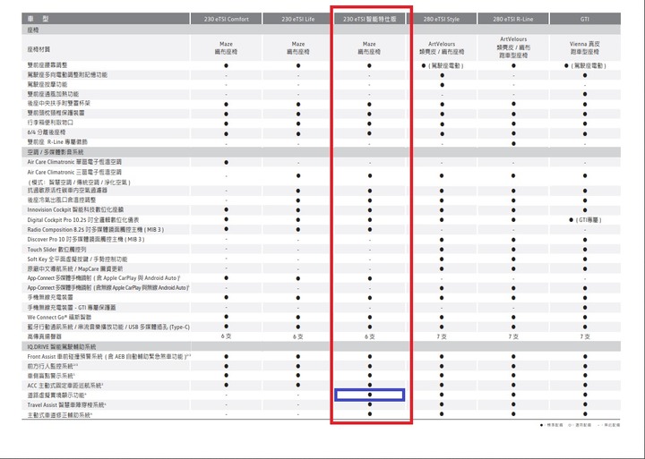Click the App-Connect wired Apple CarPlay row label

coord(103,278)
